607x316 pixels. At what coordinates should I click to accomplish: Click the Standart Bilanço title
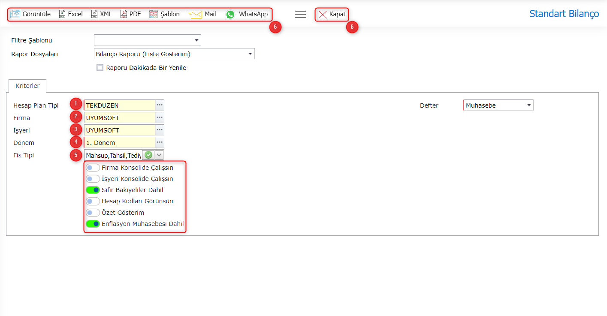(564, 14)
